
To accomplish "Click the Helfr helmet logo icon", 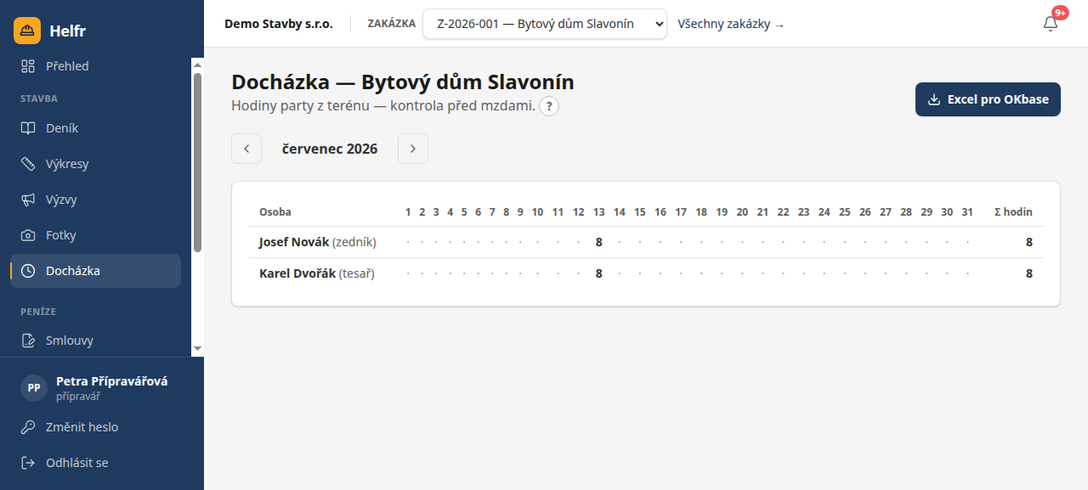I will coord(27,31).
